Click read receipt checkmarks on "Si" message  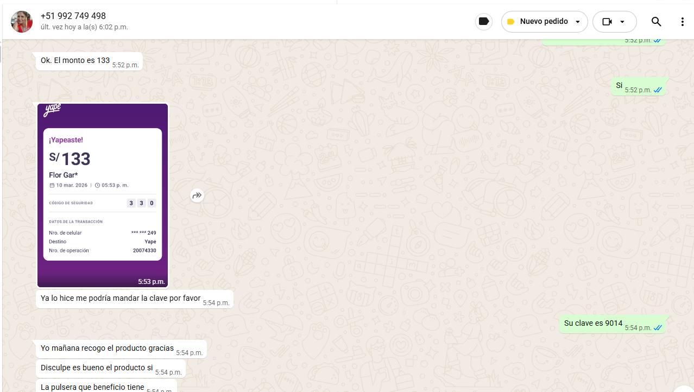(x=658, y=90)
